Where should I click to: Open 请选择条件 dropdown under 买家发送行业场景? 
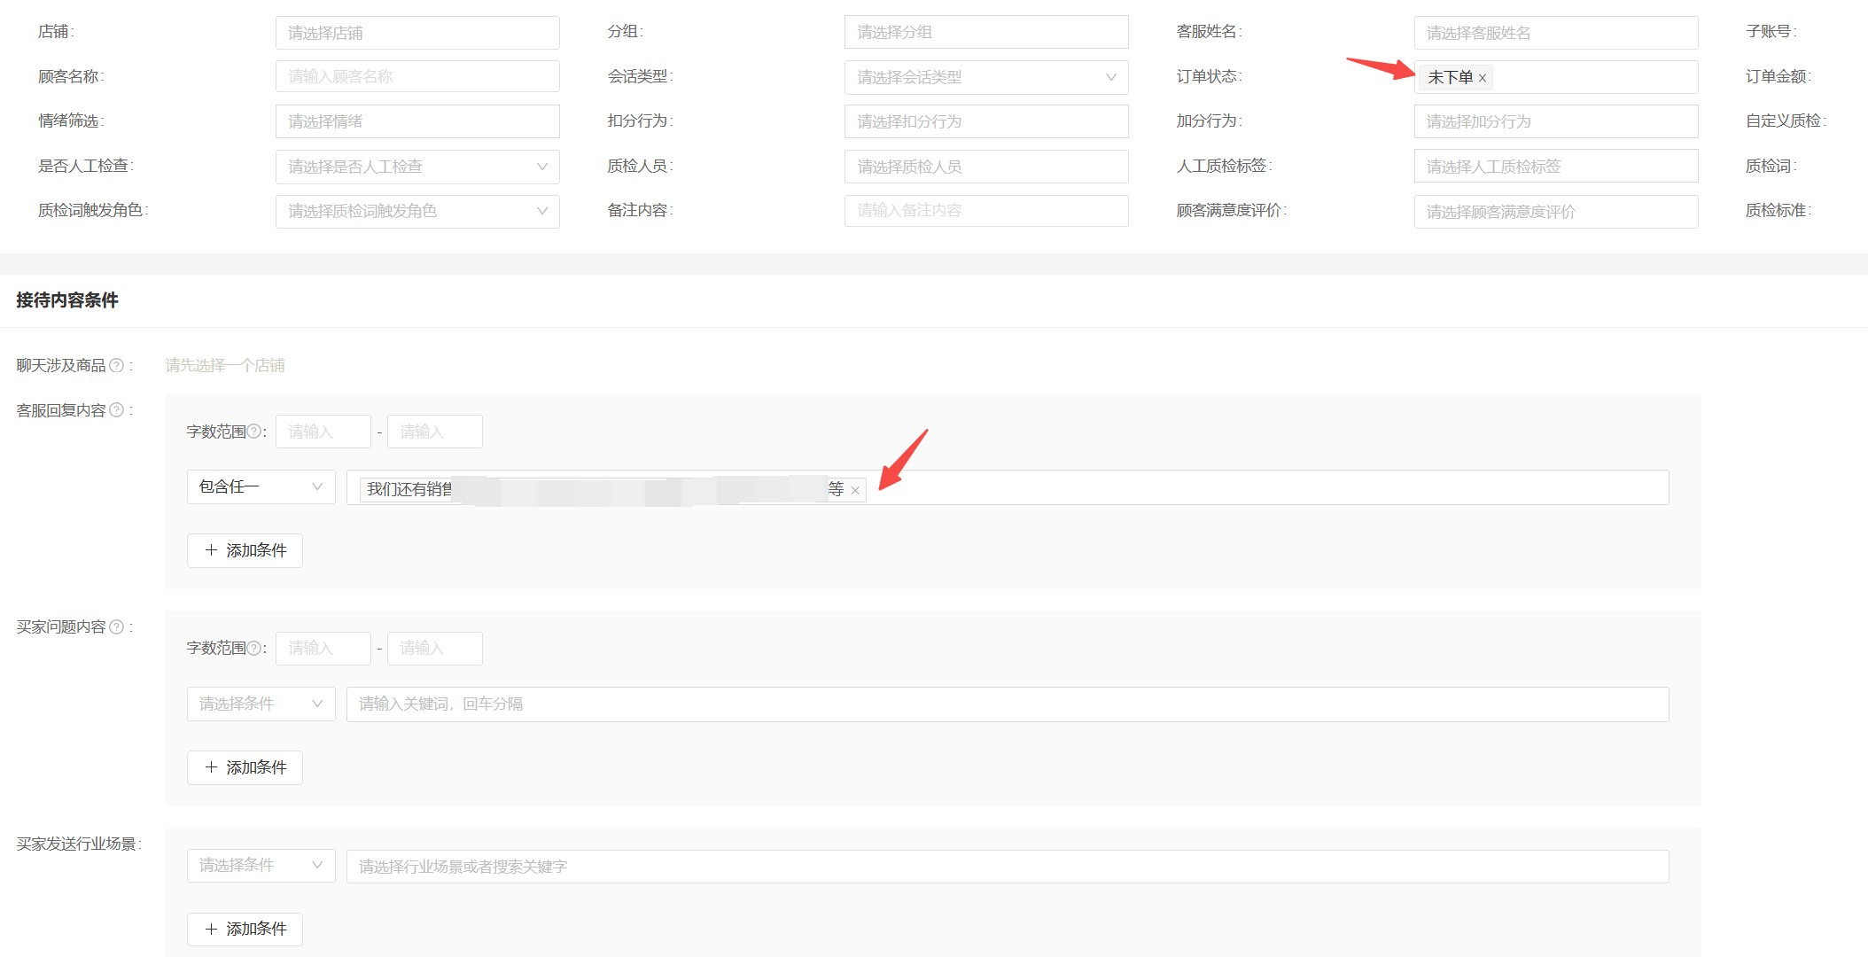(261, 866)
